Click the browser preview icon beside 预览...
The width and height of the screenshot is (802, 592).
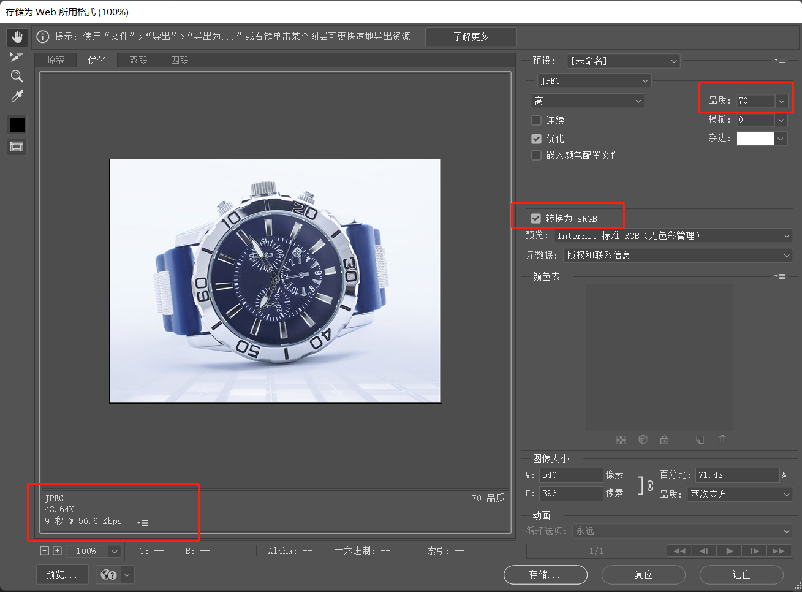[x=108, y=574]
